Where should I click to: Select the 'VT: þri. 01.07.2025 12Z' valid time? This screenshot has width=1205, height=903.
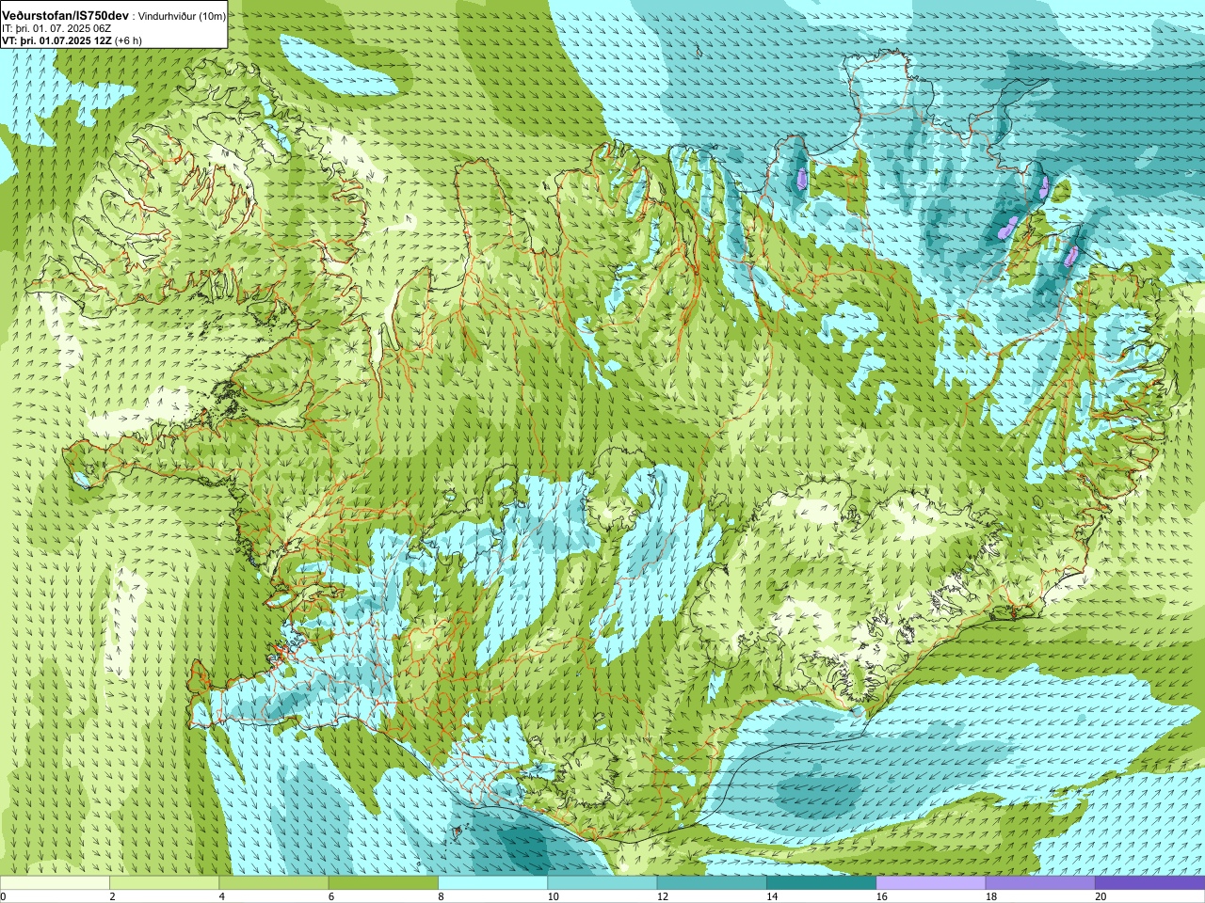57,40
